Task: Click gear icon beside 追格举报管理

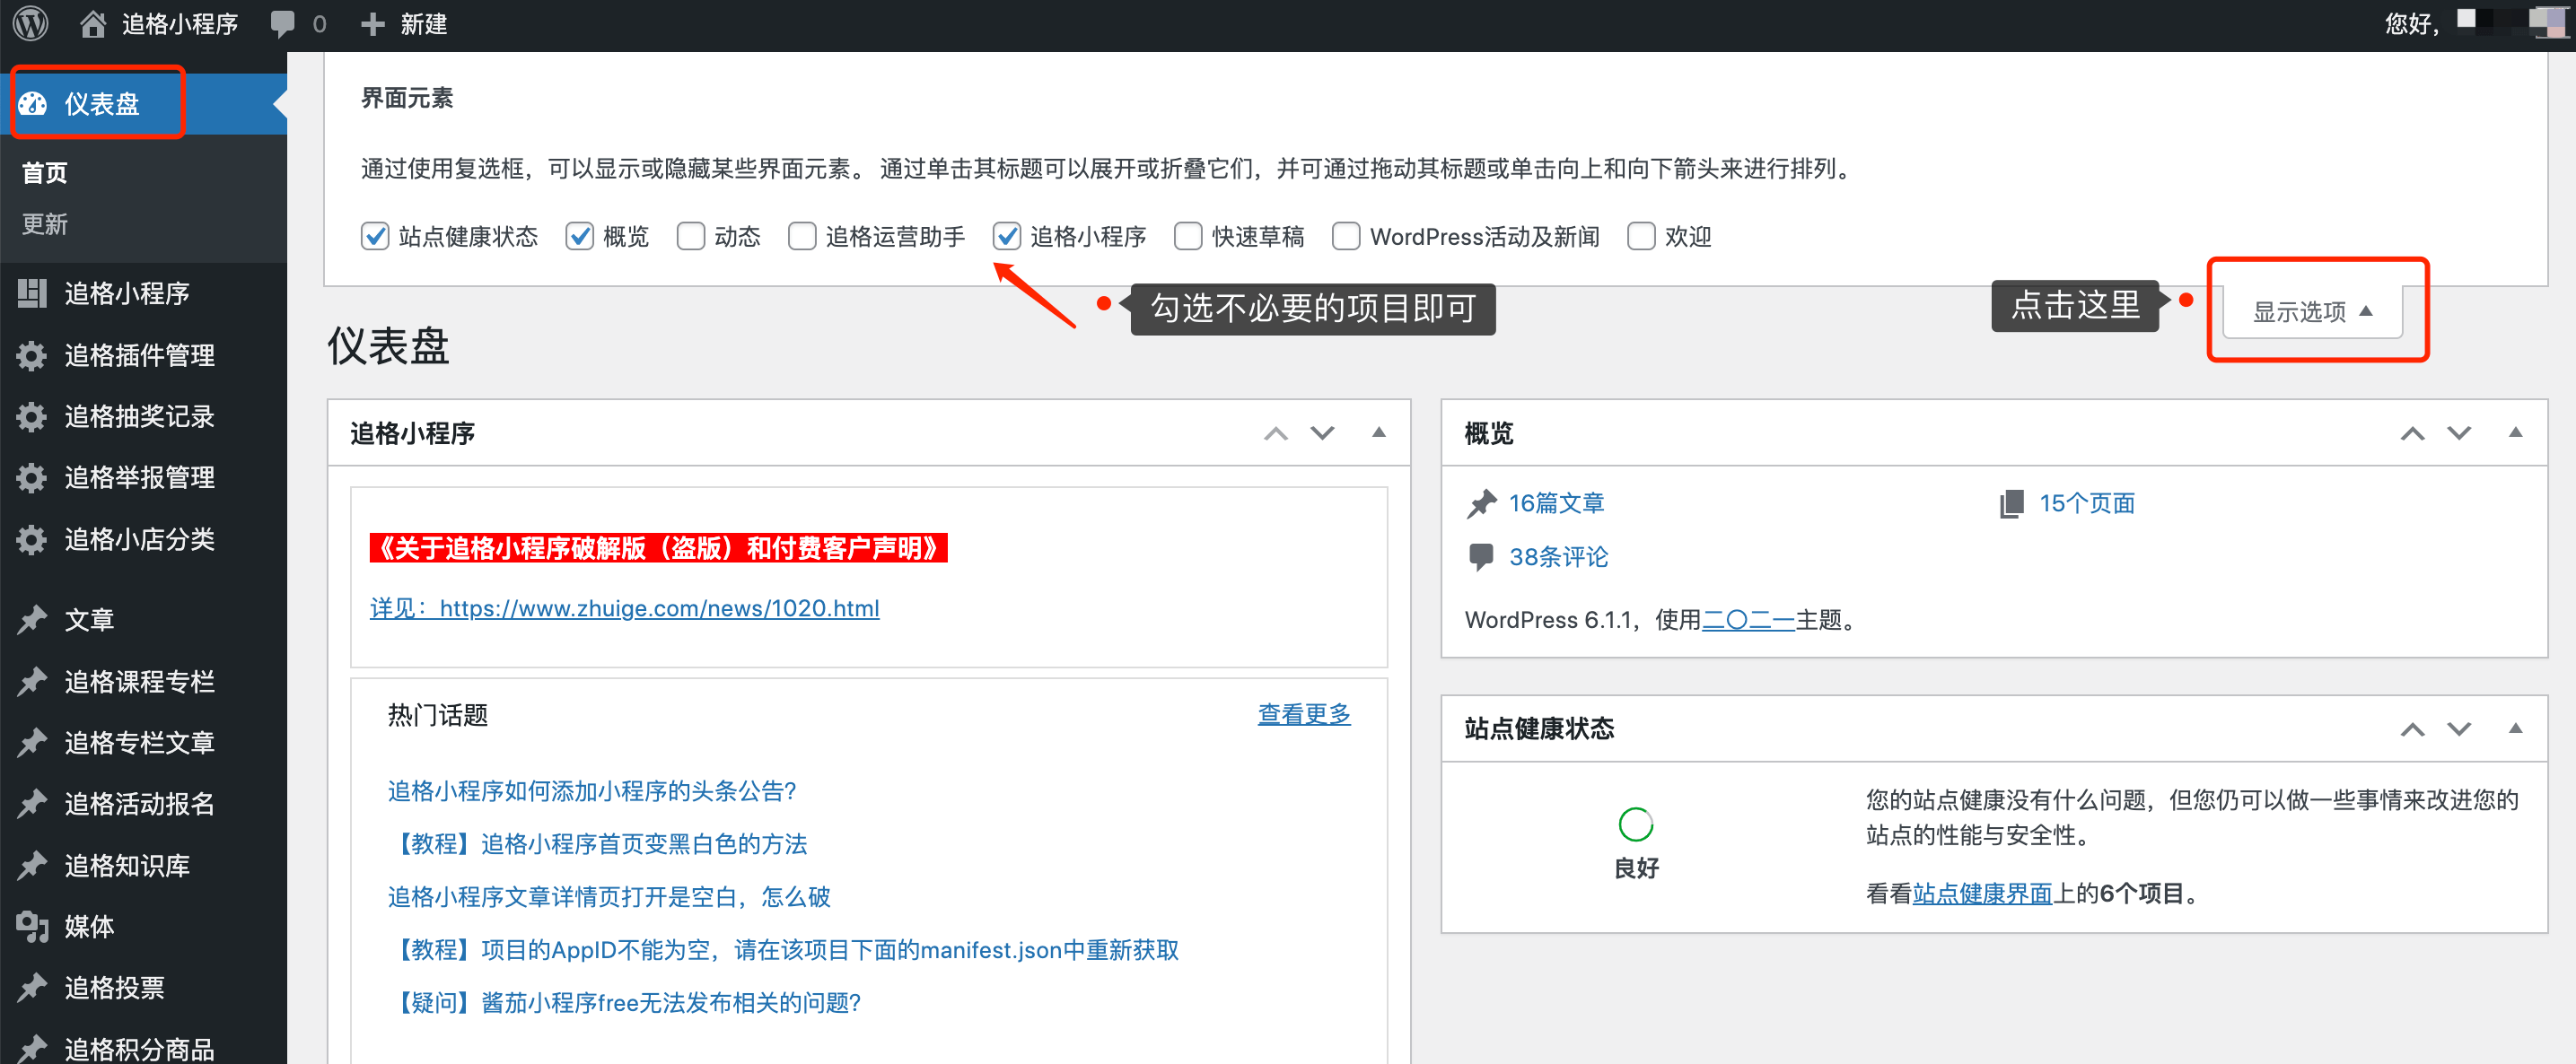Action: 32,477
